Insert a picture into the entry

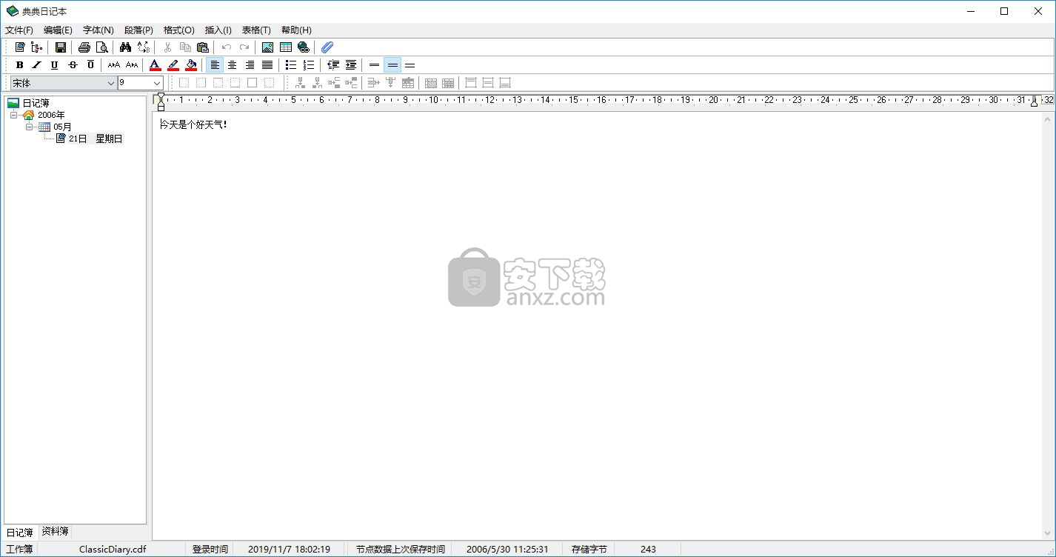pyautogui.click(x=268, y=47)
